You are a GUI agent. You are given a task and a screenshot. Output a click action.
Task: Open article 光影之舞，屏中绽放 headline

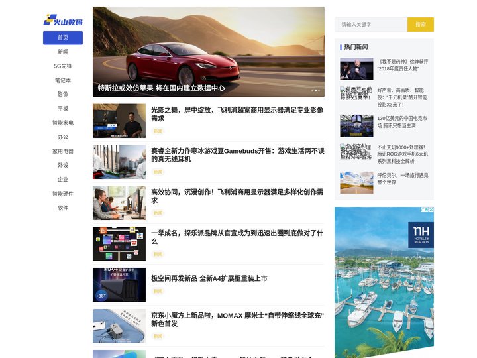tap(237, 114)
